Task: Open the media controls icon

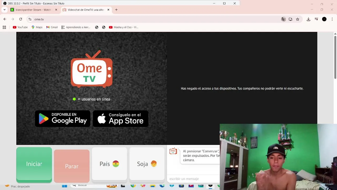Action: tap(316, 19)
